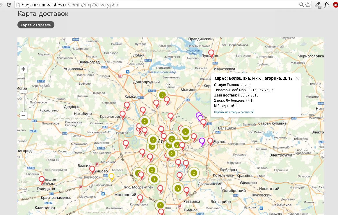Open cluster 3 above Развилка
This screenshot has height=215, width=338.
[x=178, y=189]
